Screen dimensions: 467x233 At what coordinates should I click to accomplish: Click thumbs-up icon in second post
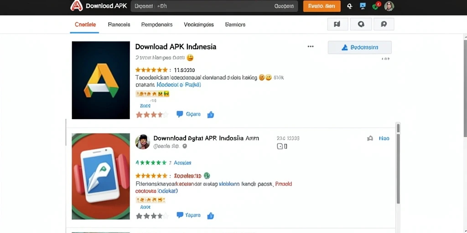click(x=211, y=216)
